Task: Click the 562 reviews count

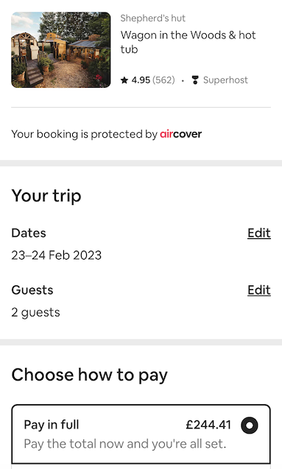Action: pyautogui.click(x=163, y=80)
